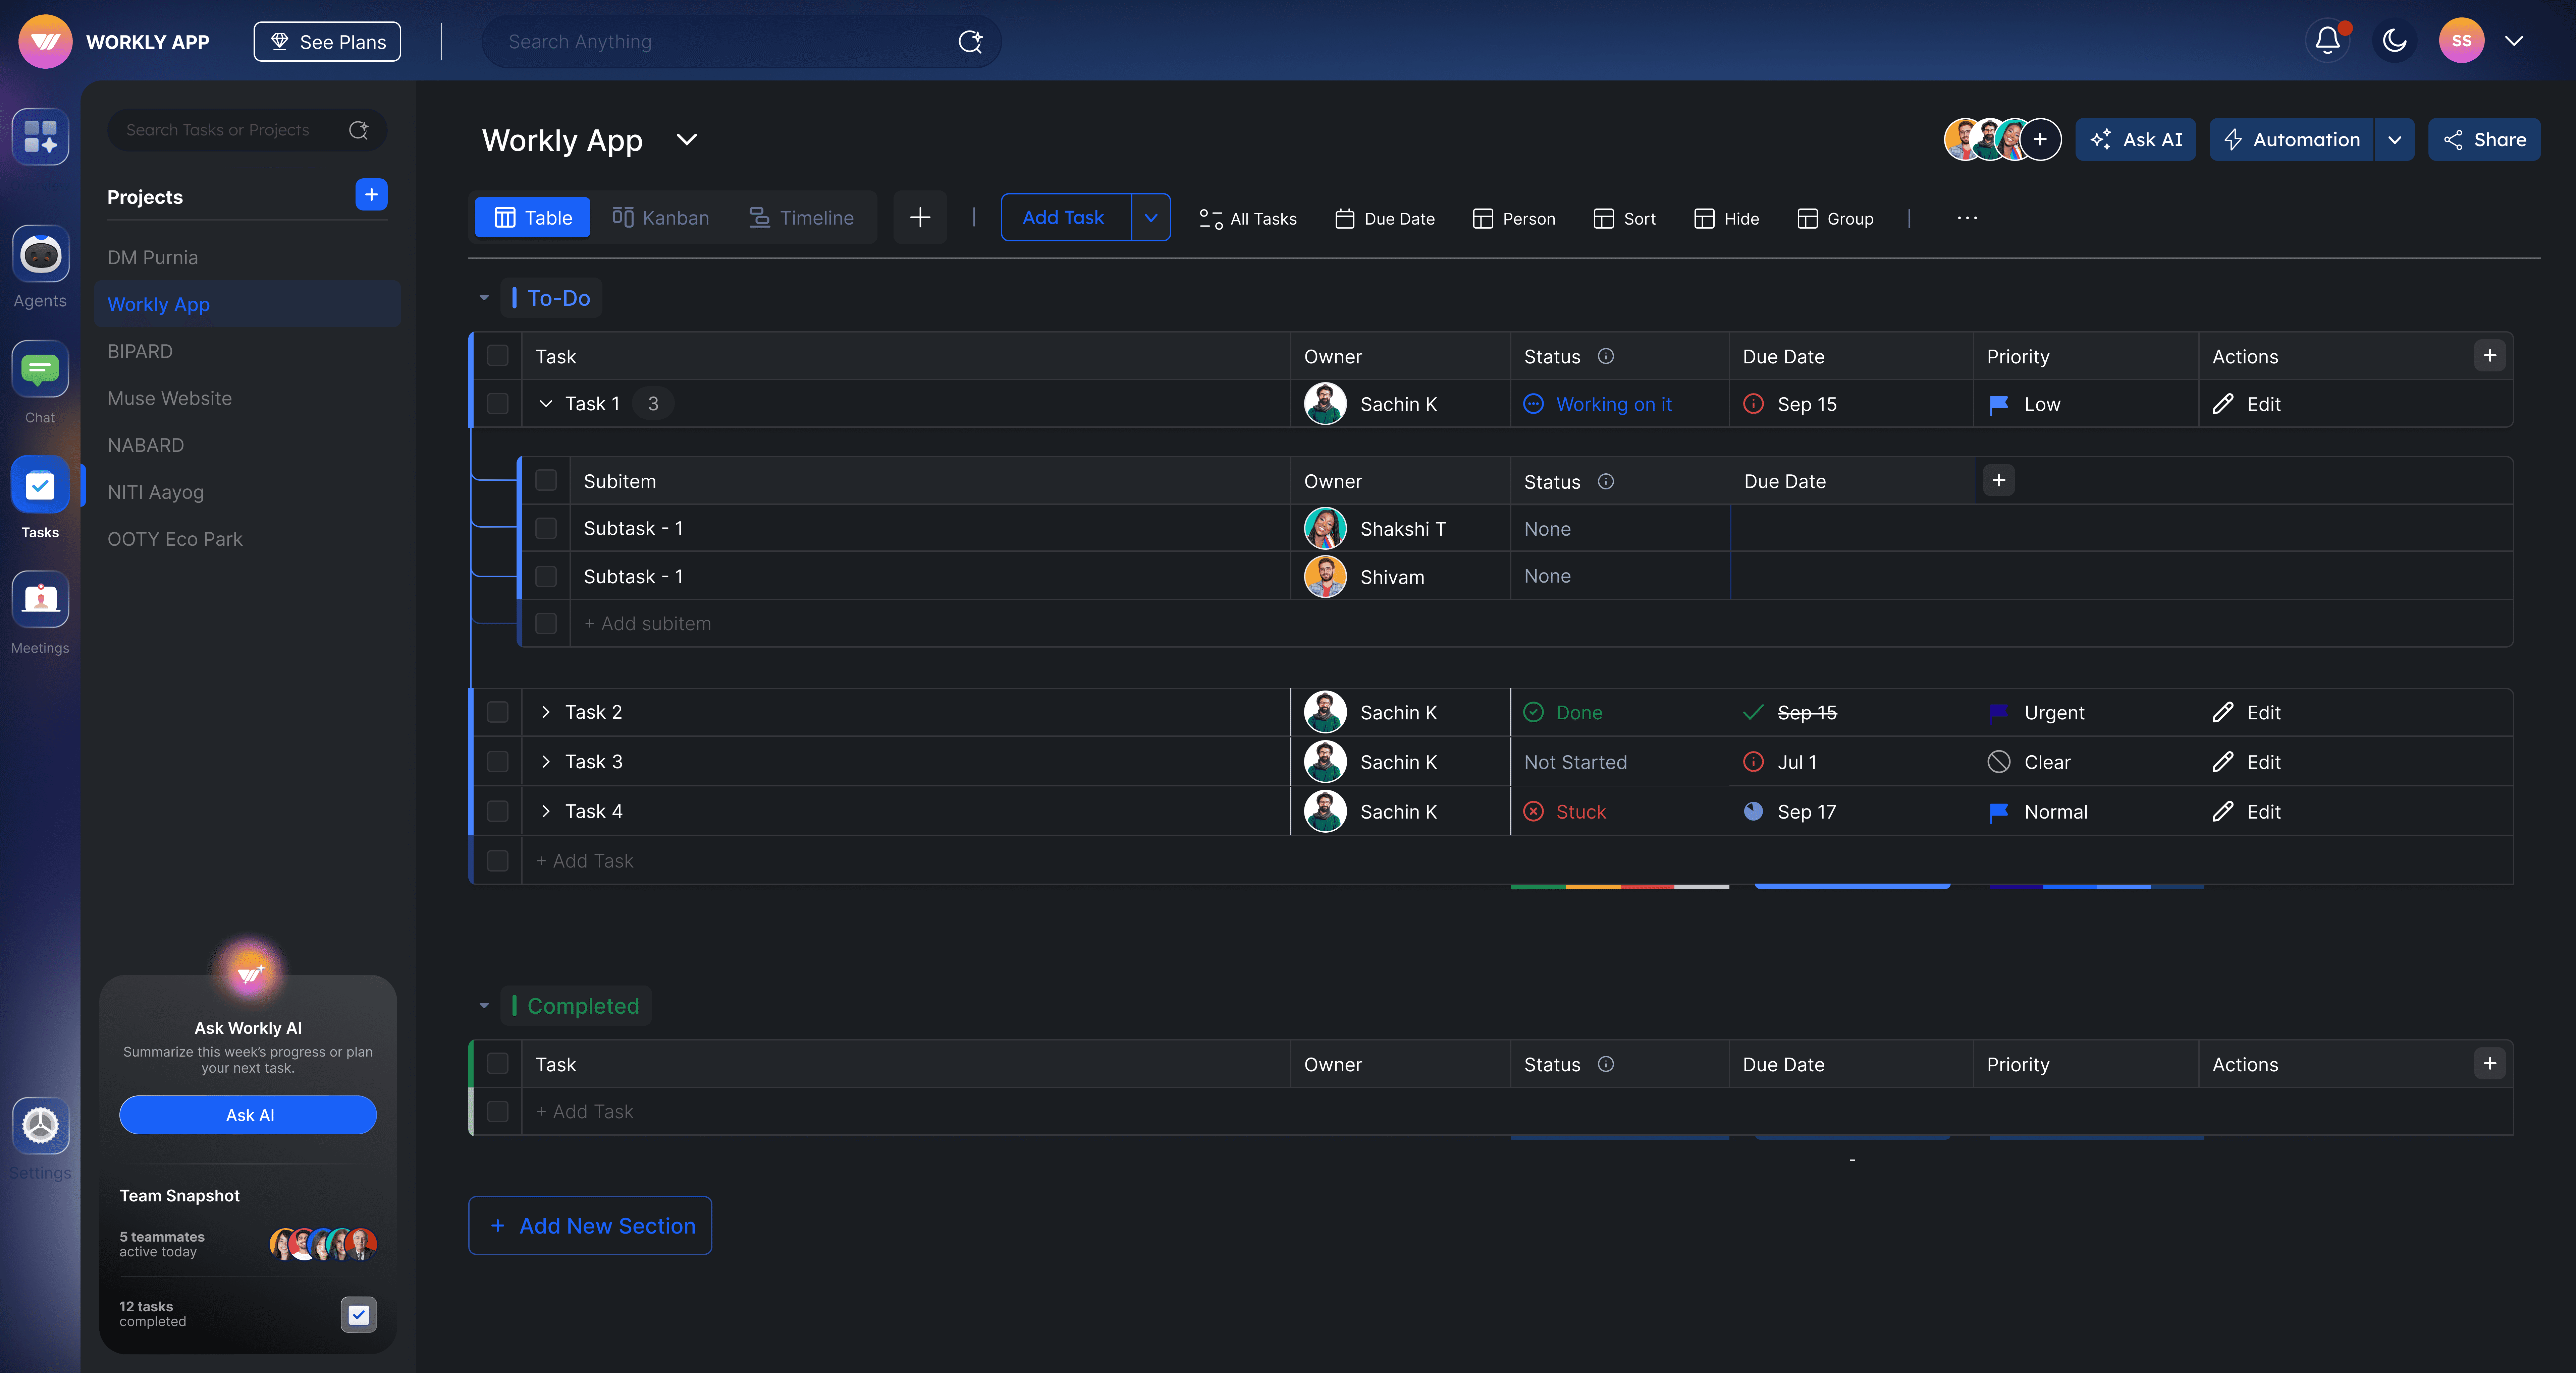
Task: Collapse the To-Do section
Action: pyautogui.click(x=484, y=298)
